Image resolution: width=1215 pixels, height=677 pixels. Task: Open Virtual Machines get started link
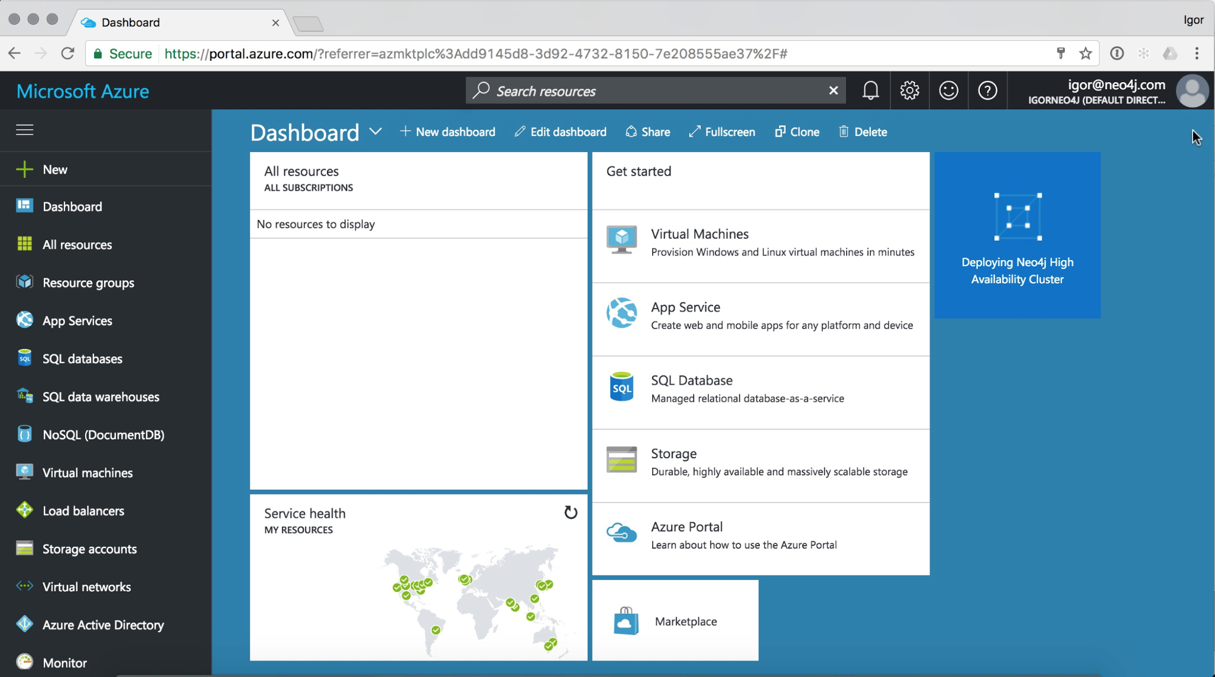pyautogui.click(x=760, y=246)
